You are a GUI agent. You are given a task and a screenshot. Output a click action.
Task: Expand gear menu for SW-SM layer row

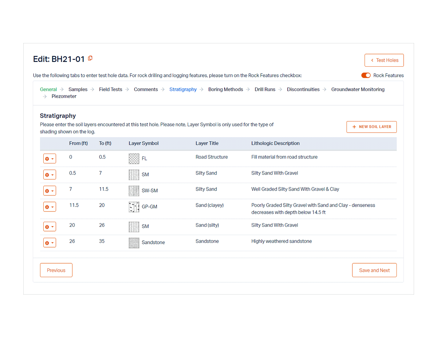[x=50, y=191]
